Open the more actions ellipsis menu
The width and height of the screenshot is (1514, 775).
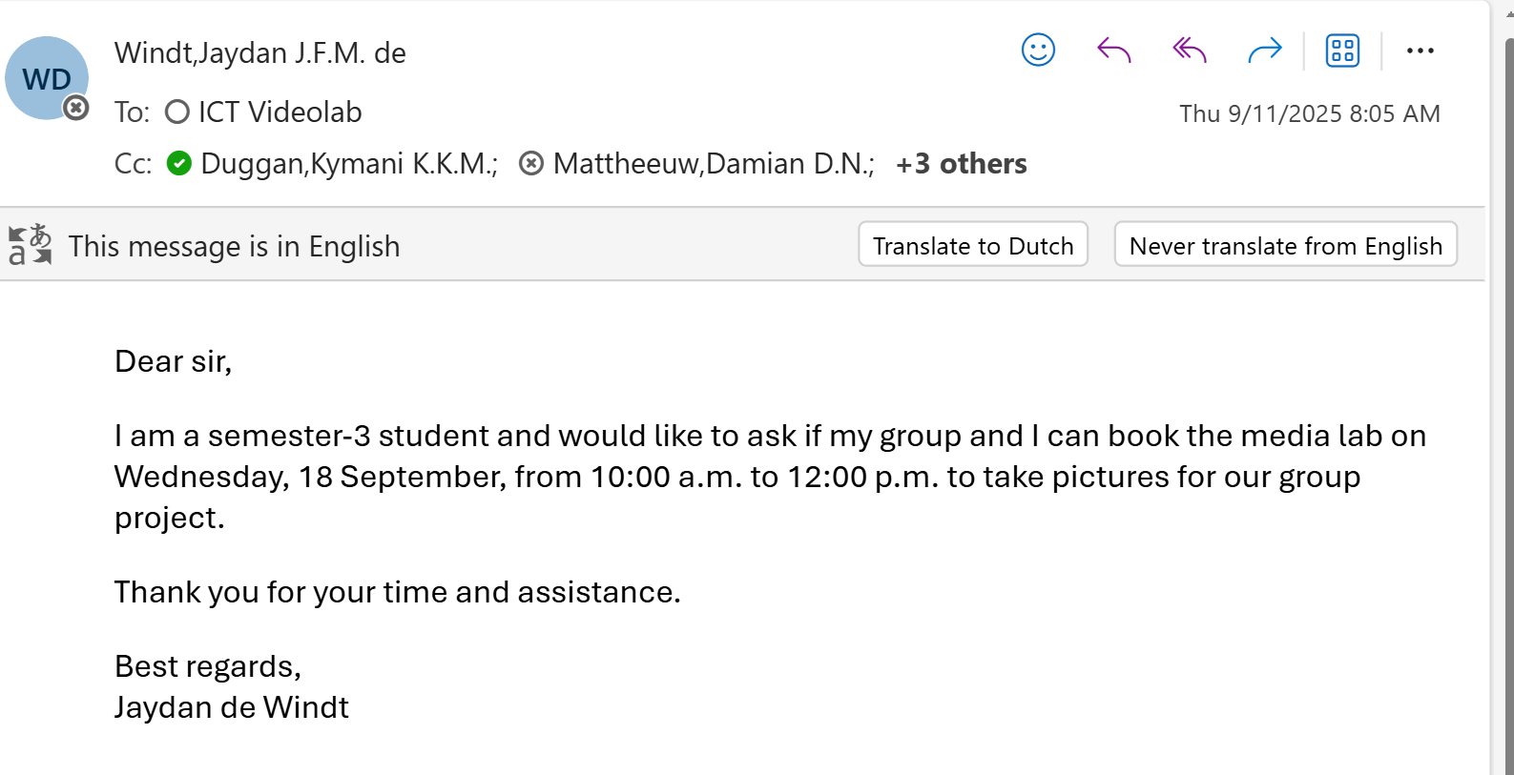tap(1421, 51)
